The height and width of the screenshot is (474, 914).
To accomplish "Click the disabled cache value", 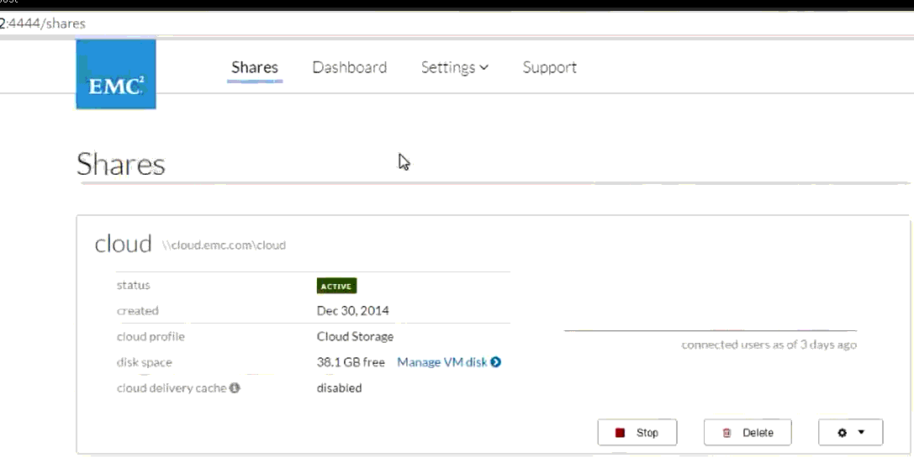I will point(339,387).
